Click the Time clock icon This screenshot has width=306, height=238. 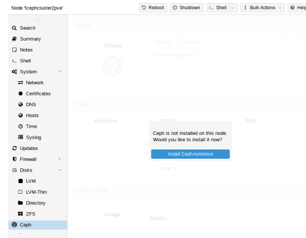click(20, 126)
